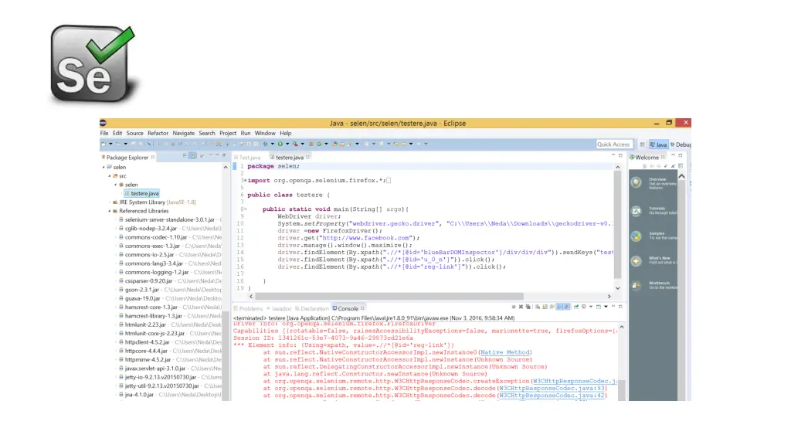Viewport: 791px width, 445px height.
Task: Click the Selenium logo image
Action: [93, 64]
